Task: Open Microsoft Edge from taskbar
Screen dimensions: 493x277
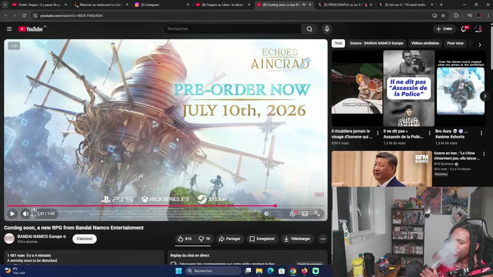Action: point(270,271)
